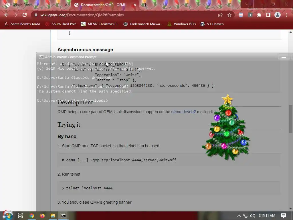
Task: Click 'The system cannot find the path' line
Action: pos(85,91)
